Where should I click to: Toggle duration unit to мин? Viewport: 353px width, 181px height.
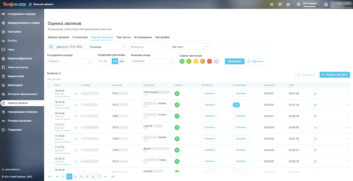pyautogui.click(x=122, y=61)
